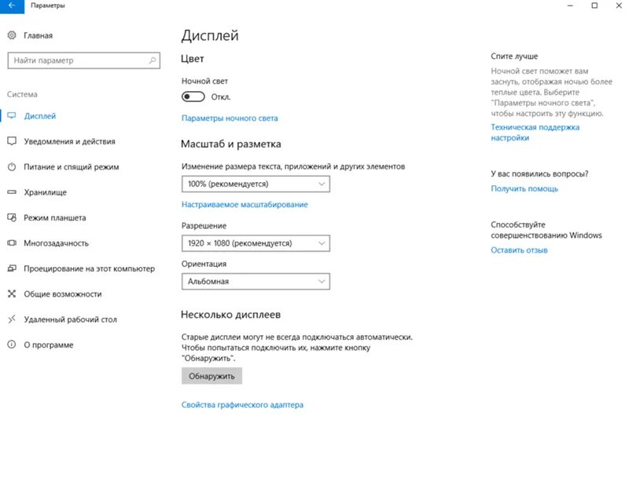Click the Питание и спящий режим power icon

(x=12, y=167)
